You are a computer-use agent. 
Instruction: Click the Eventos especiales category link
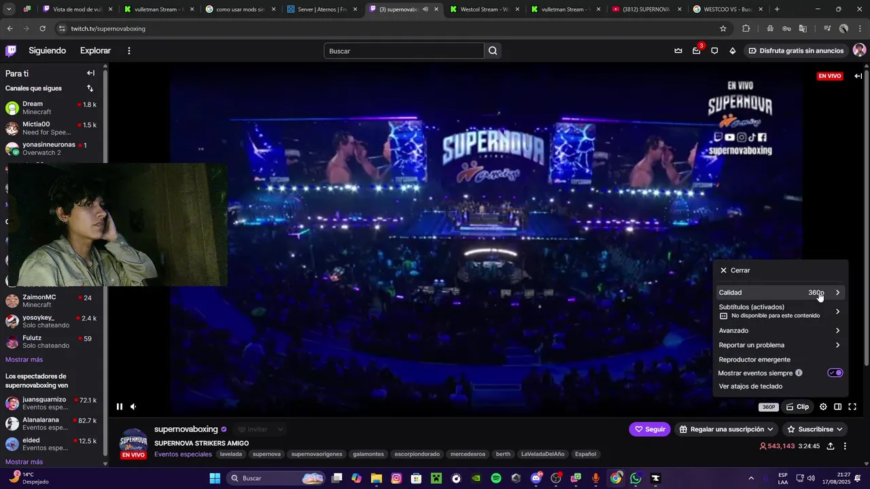tap(183, 454)
